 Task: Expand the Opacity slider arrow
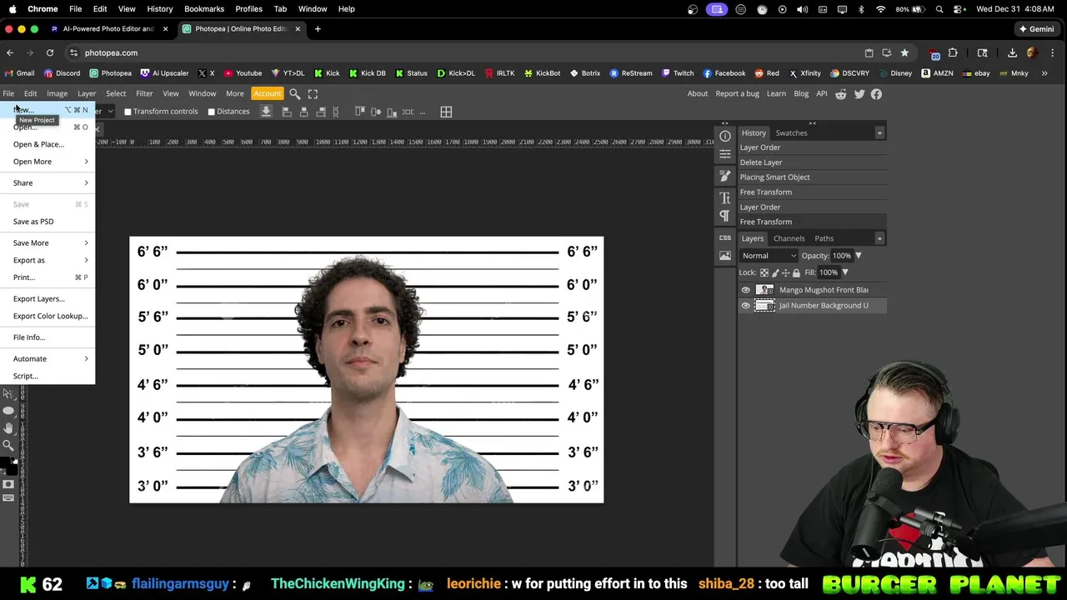(858, 256)
